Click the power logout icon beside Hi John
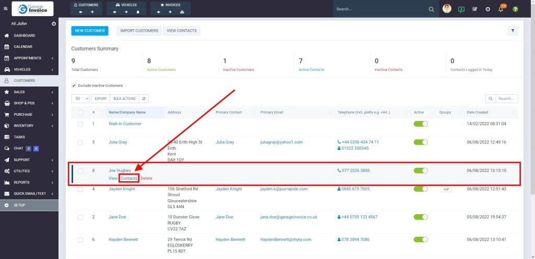Image resolution: width=535 pixels, height=259 pixels. coord(54,24)
